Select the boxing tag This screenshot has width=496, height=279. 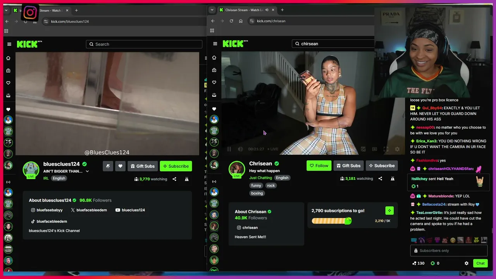coord(257,193)
